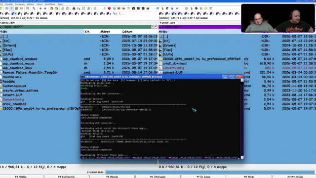
Task: Click the green refresh toolbar icon
Action: click(x=1, y=8)
